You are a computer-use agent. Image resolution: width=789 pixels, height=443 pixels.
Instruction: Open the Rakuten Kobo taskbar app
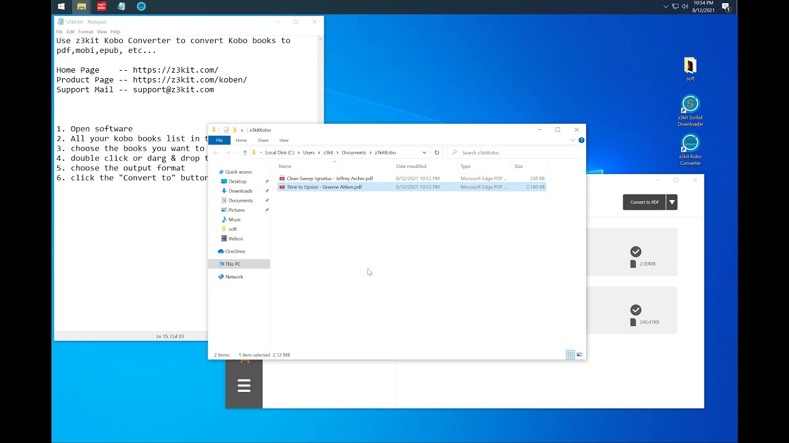pos(102,6)
